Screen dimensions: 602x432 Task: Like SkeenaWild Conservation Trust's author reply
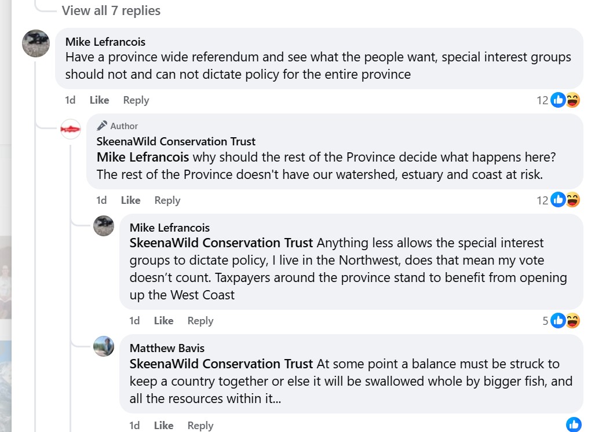[130, 200]
